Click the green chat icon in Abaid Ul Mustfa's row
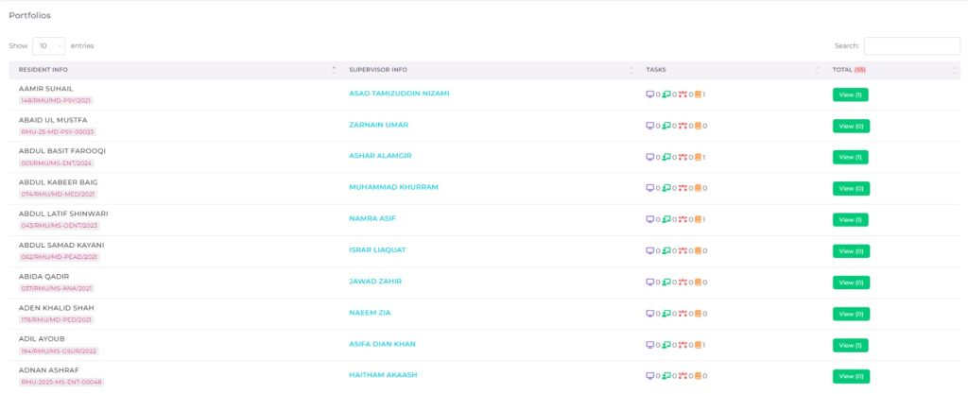The height and width of the screenshot is (394, 968). click(x=666, y=126)
